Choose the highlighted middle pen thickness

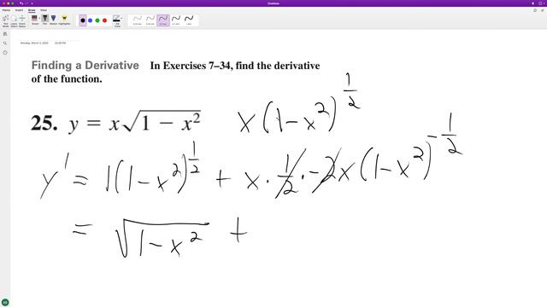[163, 20]
